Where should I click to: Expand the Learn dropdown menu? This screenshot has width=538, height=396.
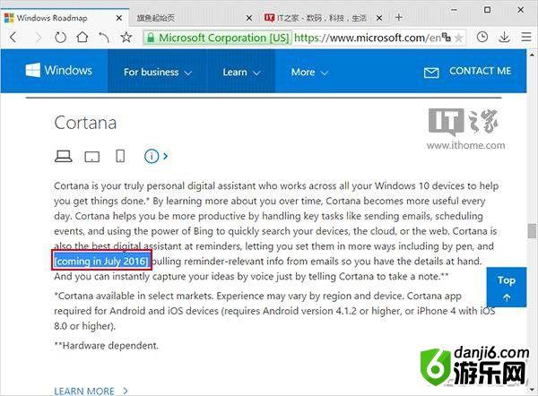tap(241, 72)
